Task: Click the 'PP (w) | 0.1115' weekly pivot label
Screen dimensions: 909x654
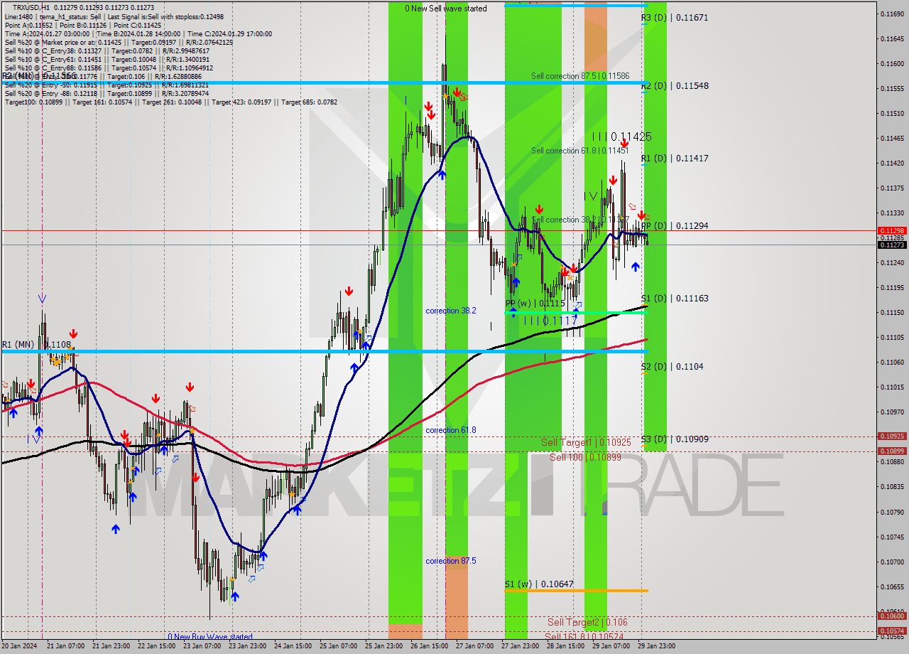Action: pos(535,304)
